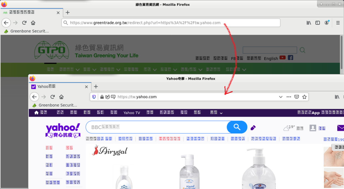This screenshot has height=189, width=344.
Task: Select greentrade tab in back window
Action: pyautogui.click(x=32, y=12)
